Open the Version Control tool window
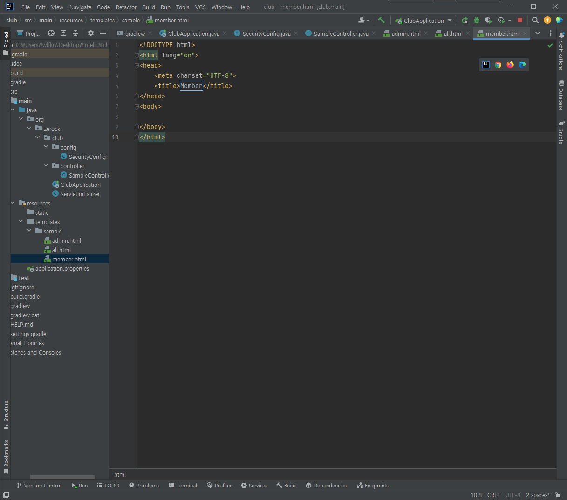Image resolution: width=567 pixels, height=500 pixels. tap(39, 486)
